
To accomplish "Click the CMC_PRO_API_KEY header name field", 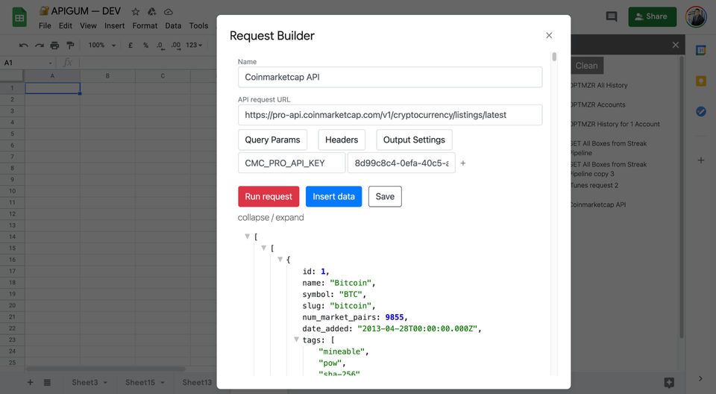I will pos(292,163).
